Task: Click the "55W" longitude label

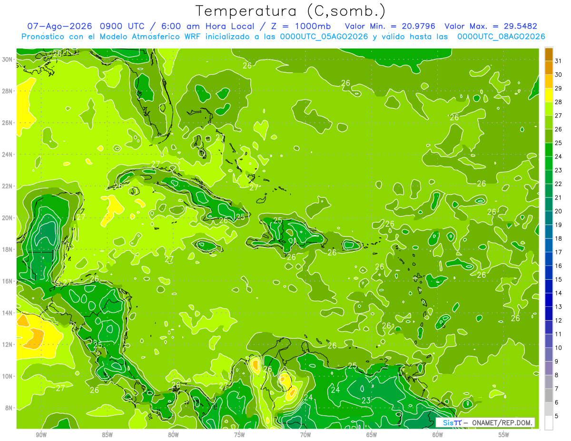Action: tap(504, 435)
